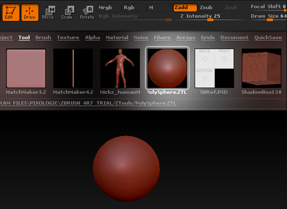The image size is (287, 209).
Task: Switch to the Texture tab
Action: (x=68, y=37)
